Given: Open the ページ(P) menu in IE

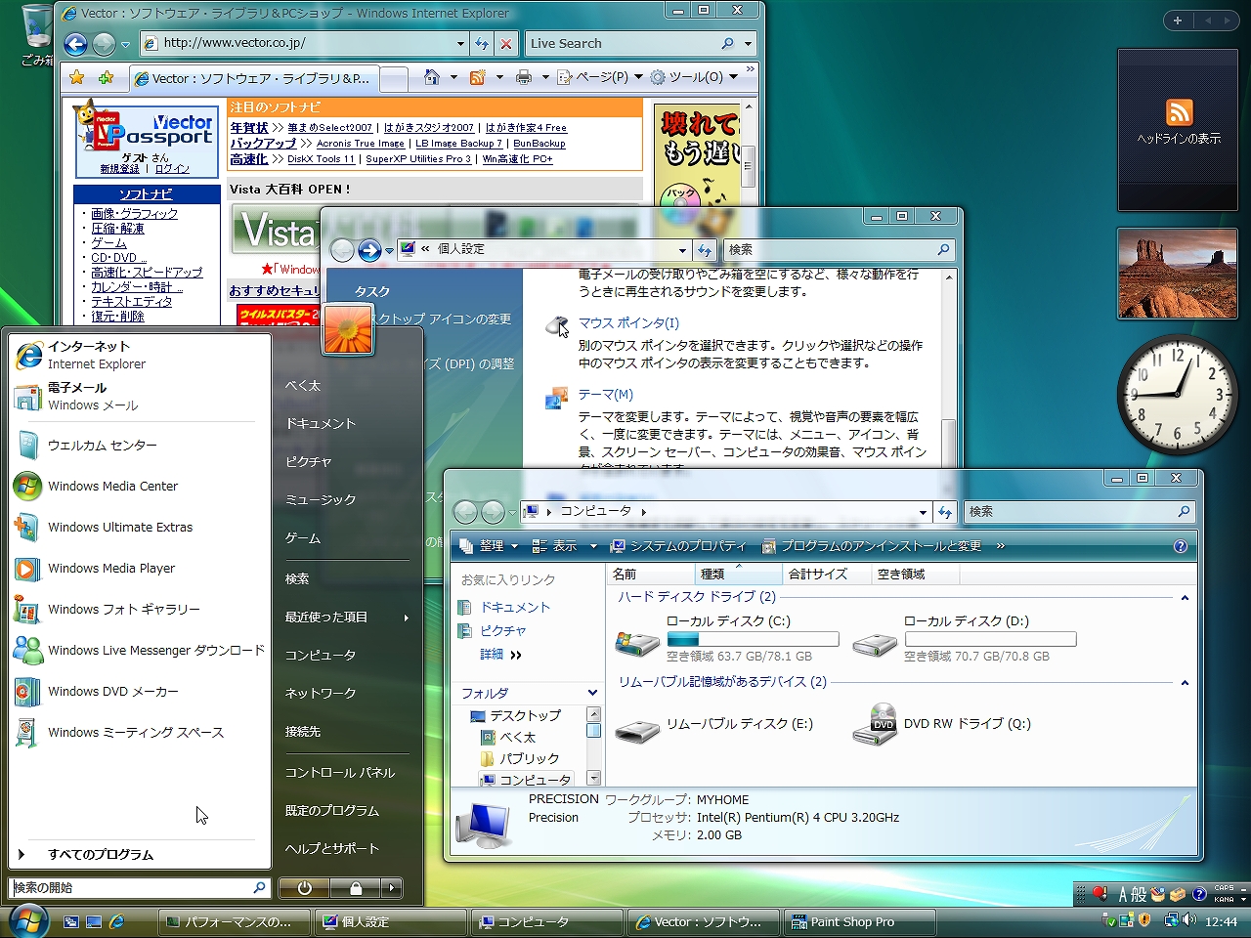Looking at the screenshot, I should [x=601, y=77].
